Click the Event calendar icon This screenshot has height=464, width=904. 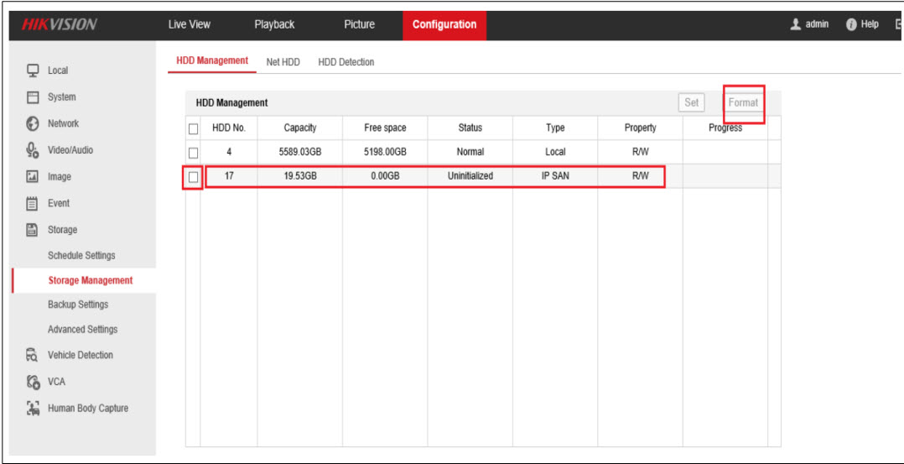click(x=34, y=203)
